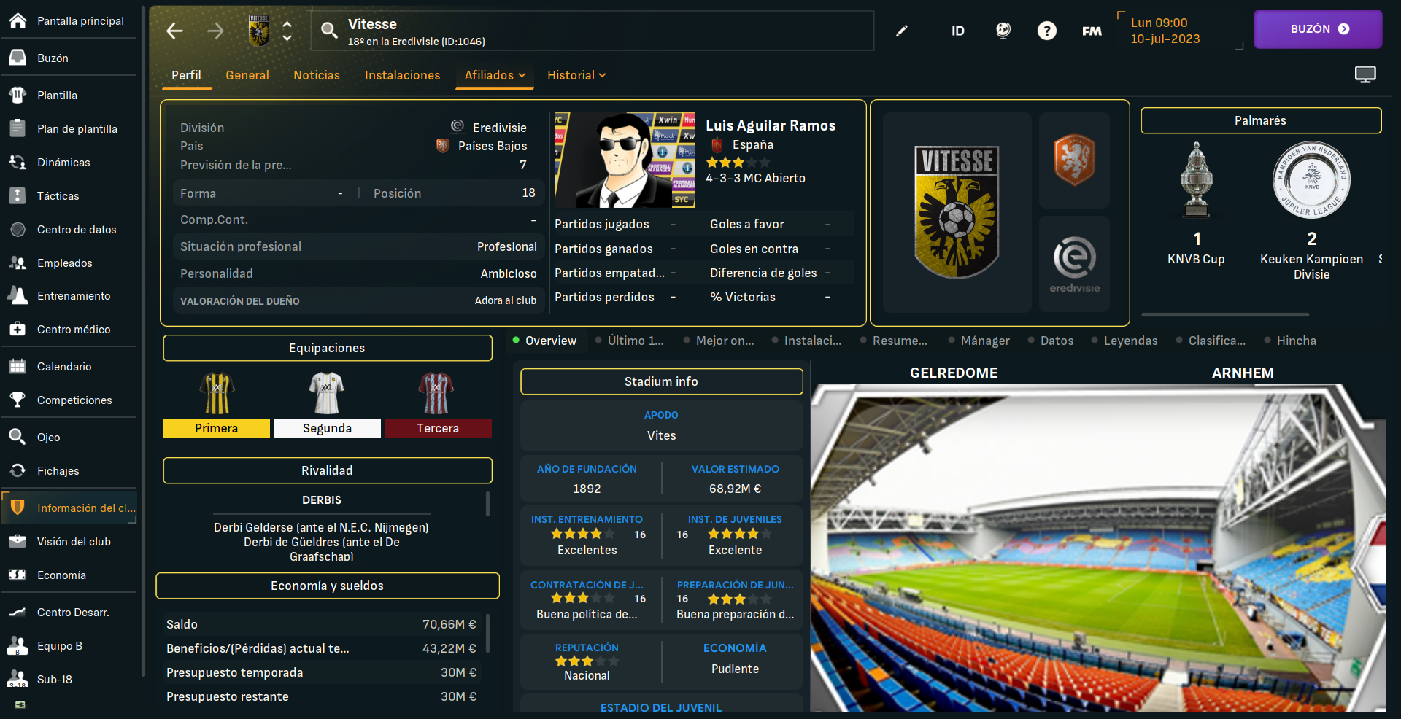
Task: Switch to the Perfil tab
Action: point(186,75)
